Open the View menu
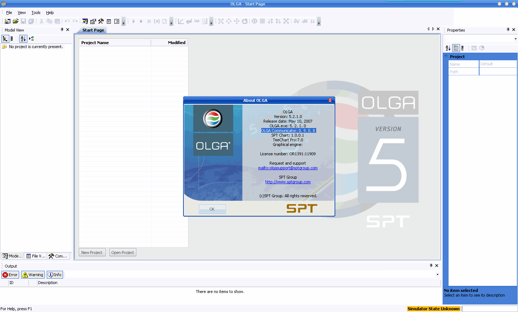 pos(22,13)
